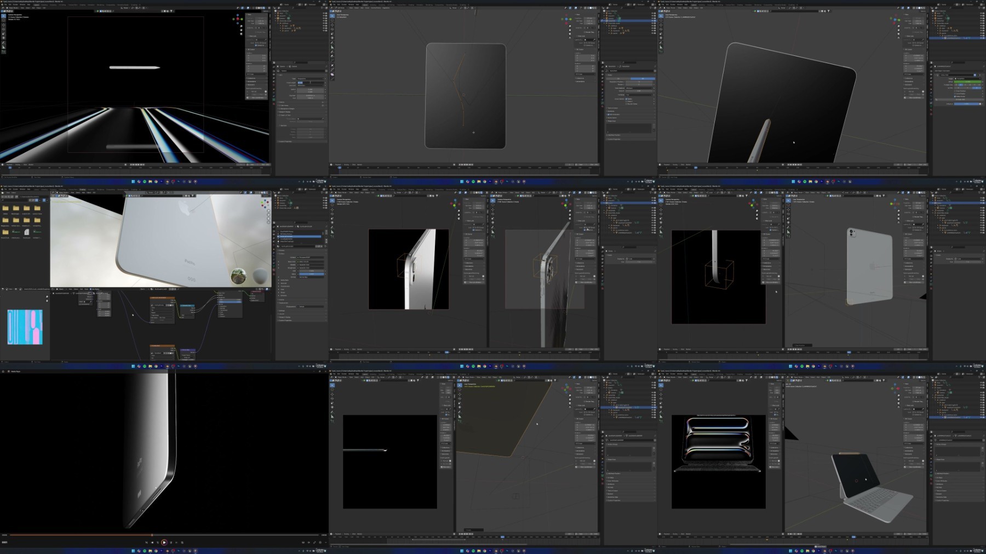Toggle Curve Radius checkbox in Follow Path constraint
The width and height of the screenshot is (986, 554).
click(955, 94)
